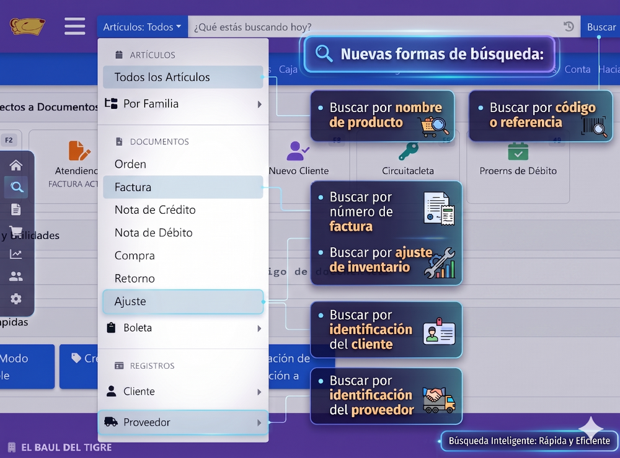The width and height of the screenshot is (620, 458).
Task: Open the Cliente submenu
Action: 183,391
